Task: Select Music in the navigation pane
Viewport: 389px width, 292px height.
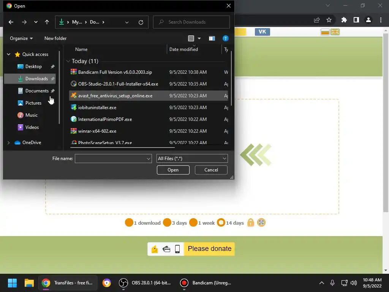Action: (31, 115)
